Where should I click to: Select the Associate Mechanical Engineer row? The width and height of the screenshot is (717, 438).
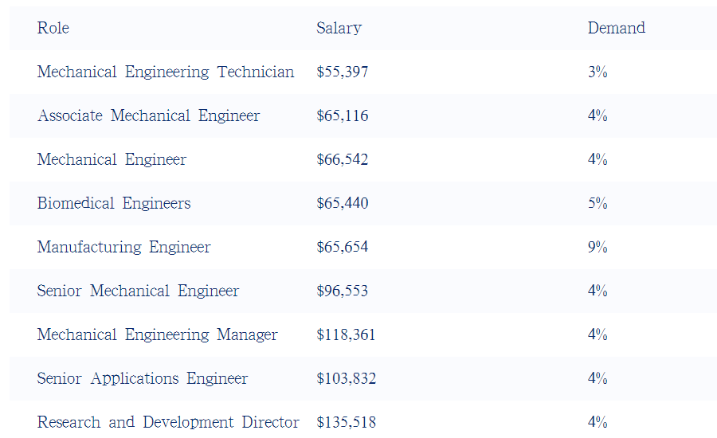point(363,115)
